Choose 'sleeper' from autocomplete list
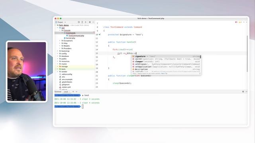 coord(166,62)
